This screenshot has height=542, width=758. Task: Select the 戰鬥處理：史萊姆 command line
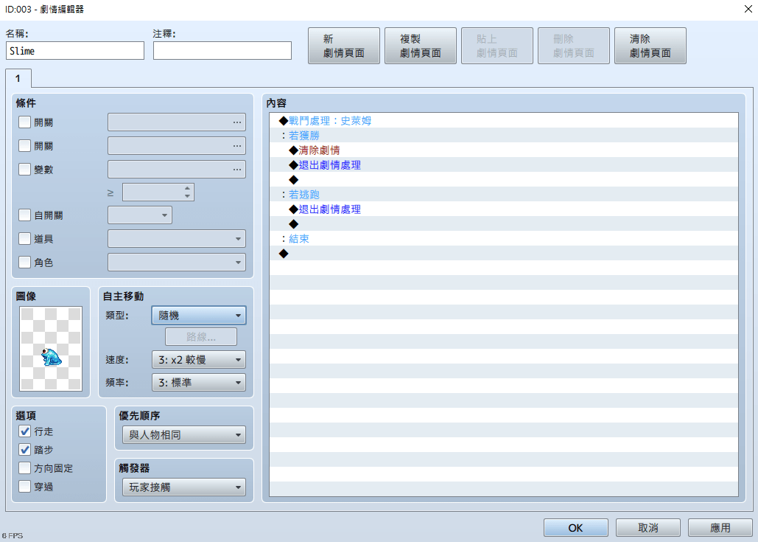pos(330,120)
